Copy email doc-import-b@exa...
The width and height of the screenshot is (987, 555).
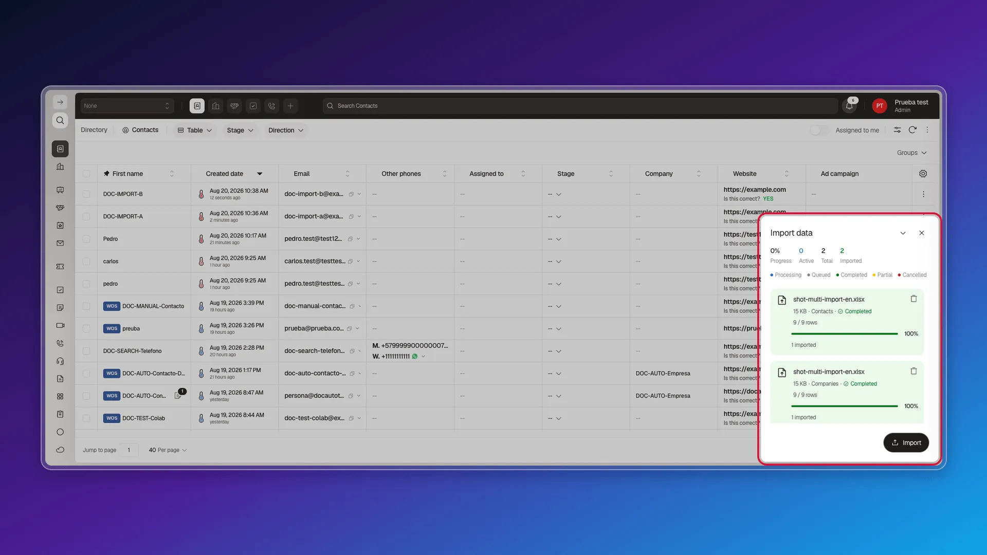coord(351,194)
